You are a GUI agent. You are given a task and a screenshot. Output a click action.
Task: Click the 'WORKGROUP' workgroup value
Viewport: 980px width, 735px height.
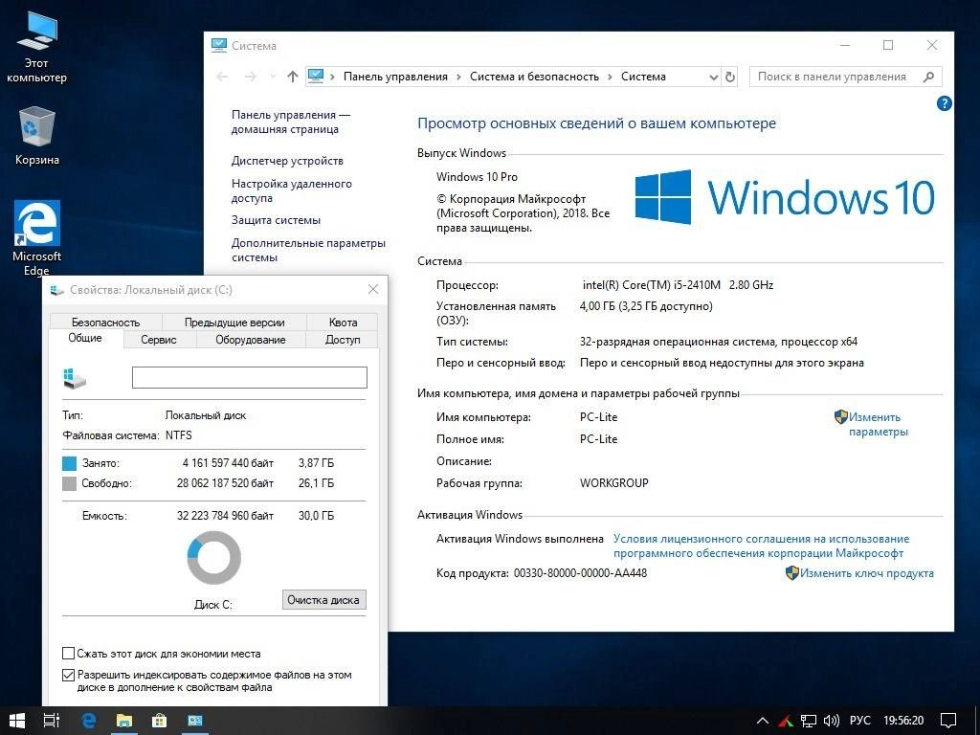tap(613, 483)
